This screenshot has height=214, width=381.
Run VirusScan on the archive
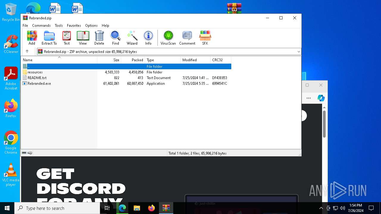[168, 38]
